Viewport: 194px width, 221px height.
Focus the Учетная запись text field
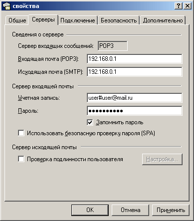coord(135,98)
